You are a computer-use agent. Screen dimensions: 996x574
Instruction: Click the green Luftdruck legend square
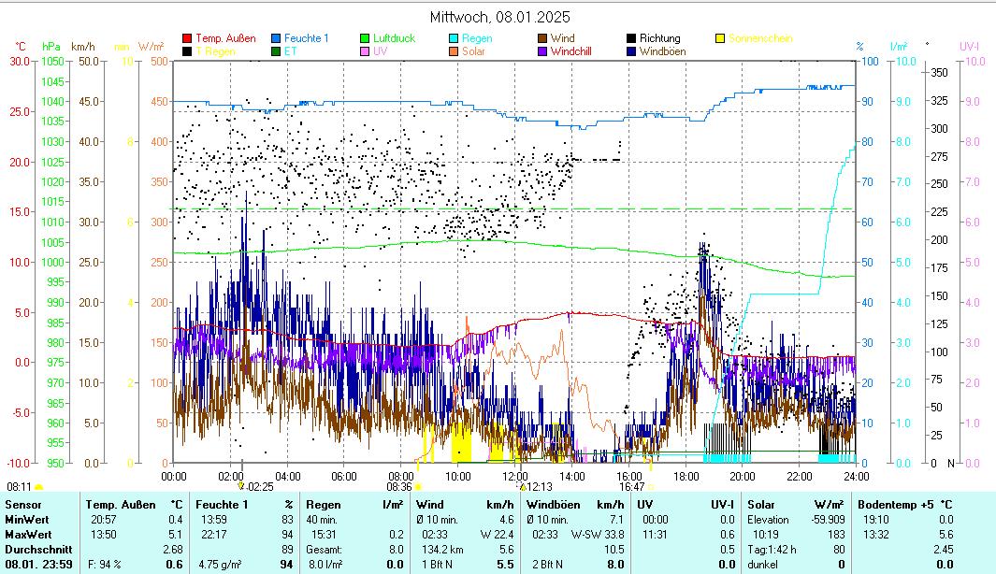point(365,39)
